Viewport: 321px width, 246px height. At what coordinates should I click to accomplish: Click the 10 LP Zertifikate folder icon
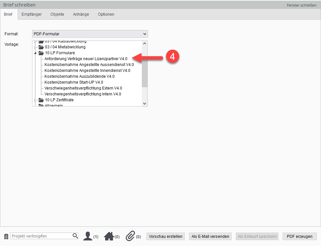(x=41, y=100)
